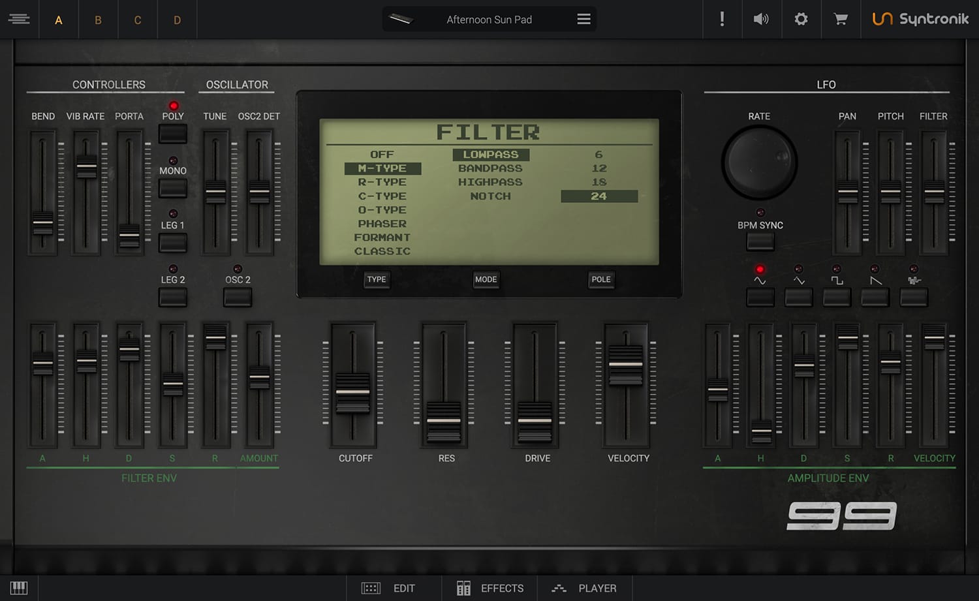Toggle the OSC 2 button
This screenshot has width=979, height=601.
238,298
